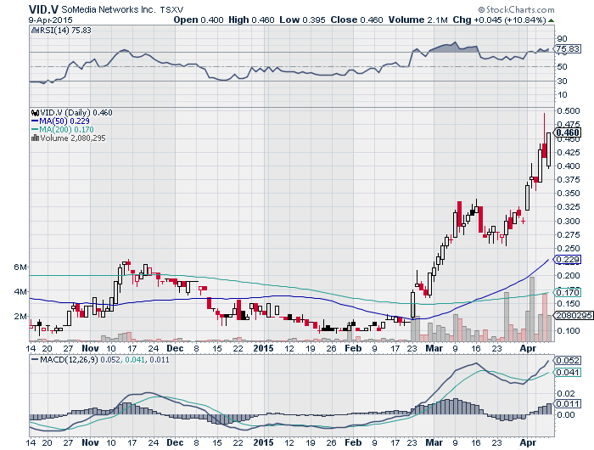Click the 0.229 MA(50) axis tag
Image resolution: width=594 pixels, height=450 pixels.
pyautogui.click(x=568, y=260)
